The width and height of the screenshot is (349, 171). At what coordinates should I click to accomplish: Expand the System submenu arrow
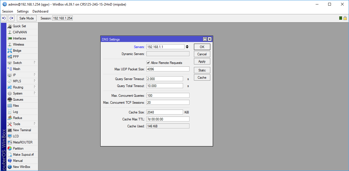click(x=35, y=93)
